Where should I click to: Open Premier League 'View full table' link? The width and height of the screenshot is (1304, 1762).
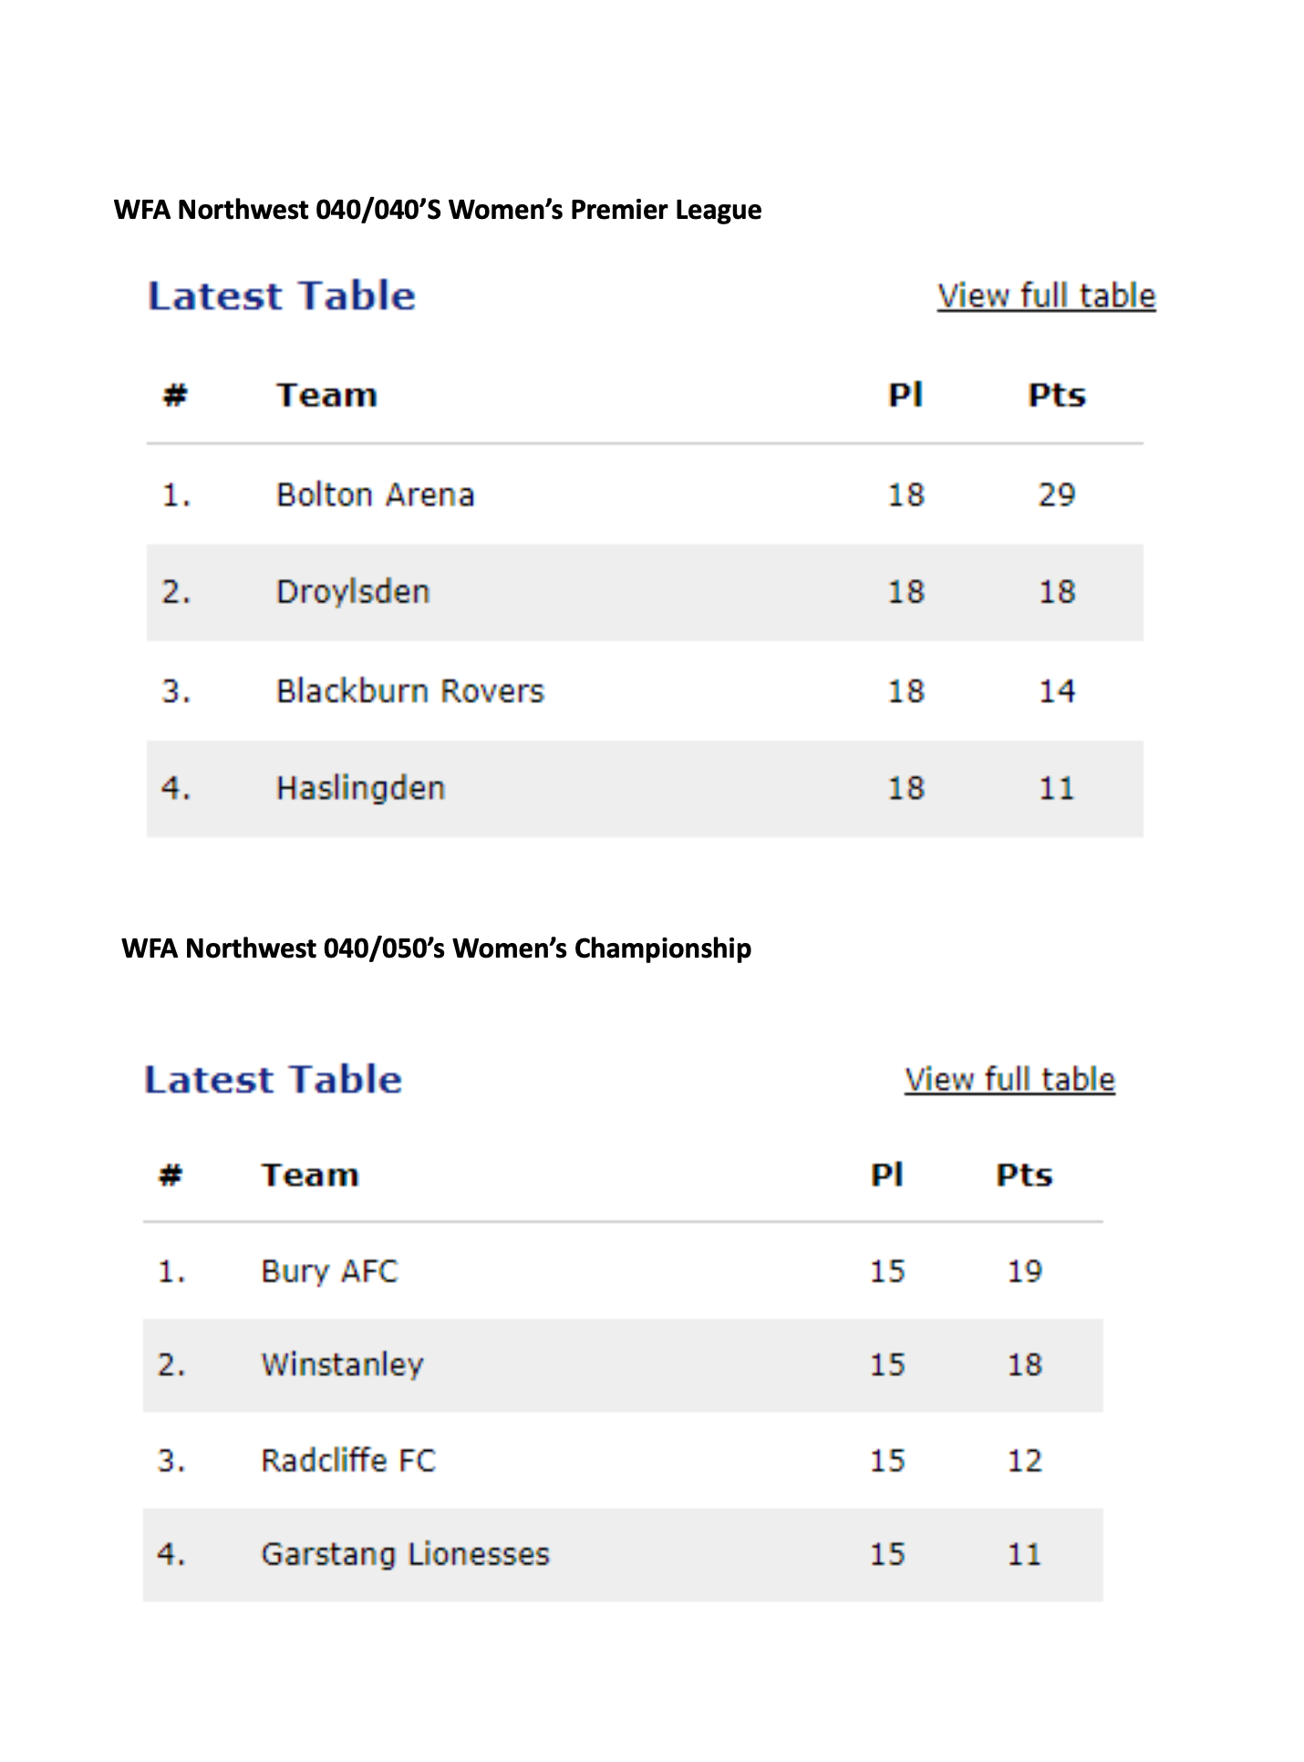click(1046, 296)
